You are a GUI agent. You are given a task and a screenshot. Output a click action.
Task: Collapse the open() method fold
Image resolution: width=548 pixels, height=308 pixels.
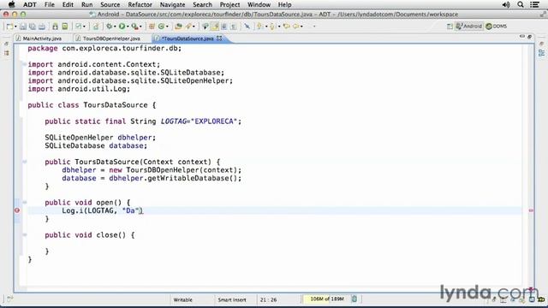tap(25, 202)
